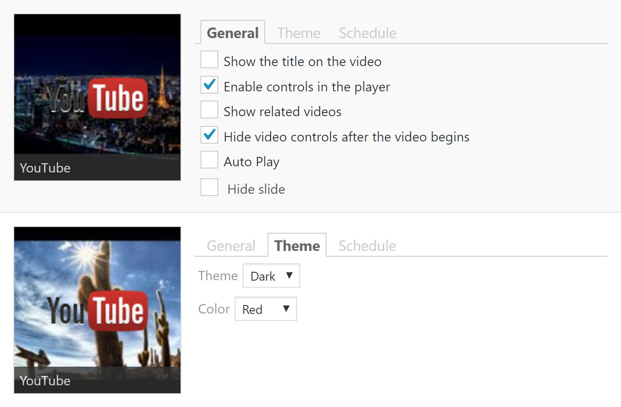621x407 pixels.
Task: Click the YouTube caption under the cactus thumbnail
Action: click(45, 381)
